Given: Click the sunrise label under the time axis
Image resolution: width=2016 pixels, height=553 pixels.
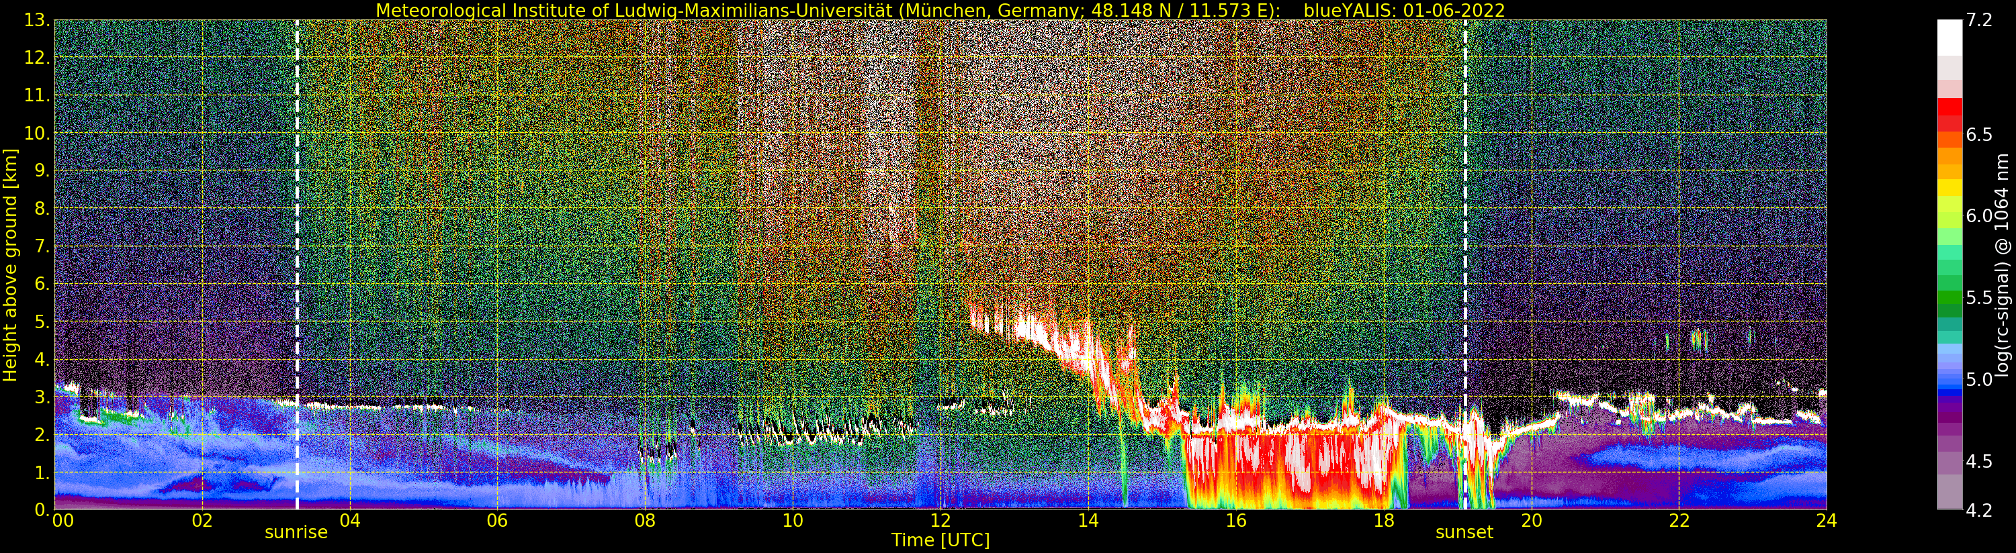Looking at the screenshot, I should coord(296,533).
